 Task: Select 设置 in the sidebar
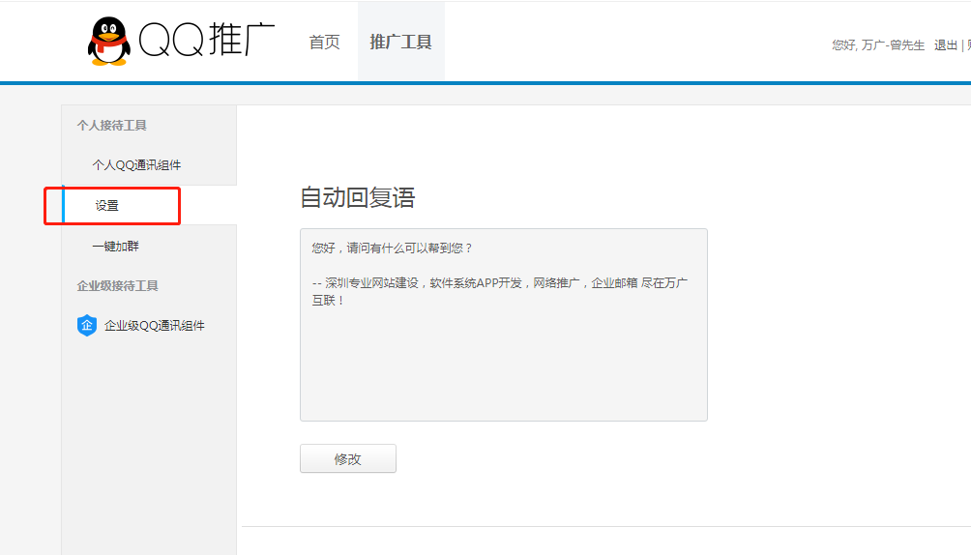tap(107, 206)
